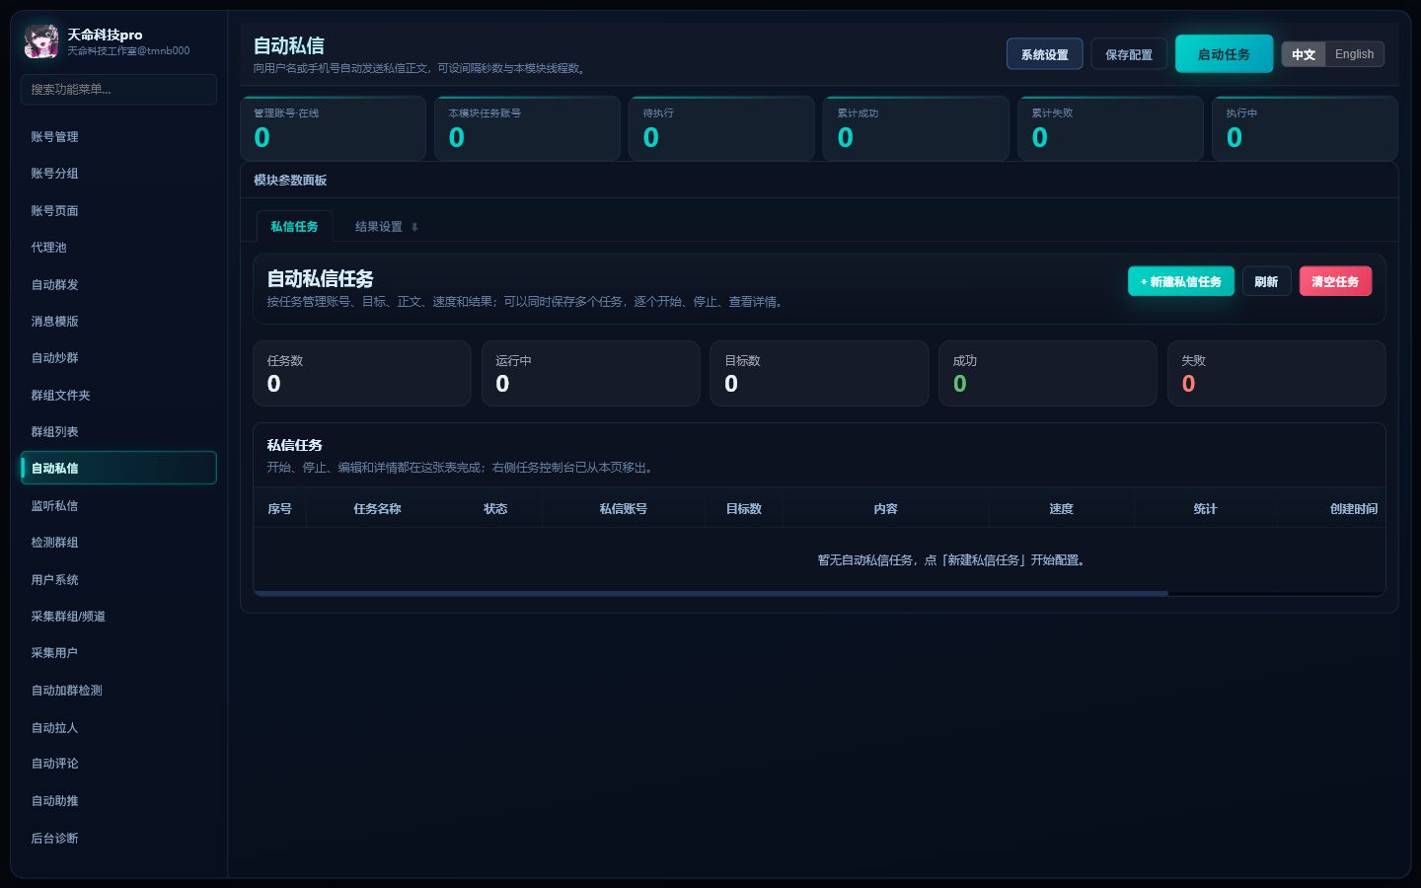The height and width of the screenshot is (888, 1421).
Task: Go to 账号页面 menu item
Action: [118, 210]
